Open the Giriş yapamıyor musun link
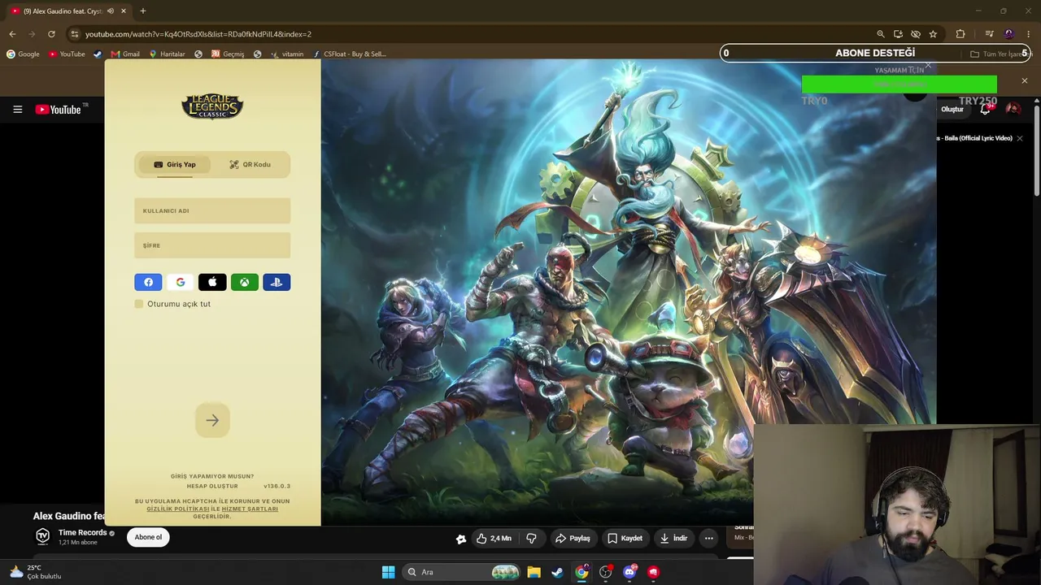 212,476
